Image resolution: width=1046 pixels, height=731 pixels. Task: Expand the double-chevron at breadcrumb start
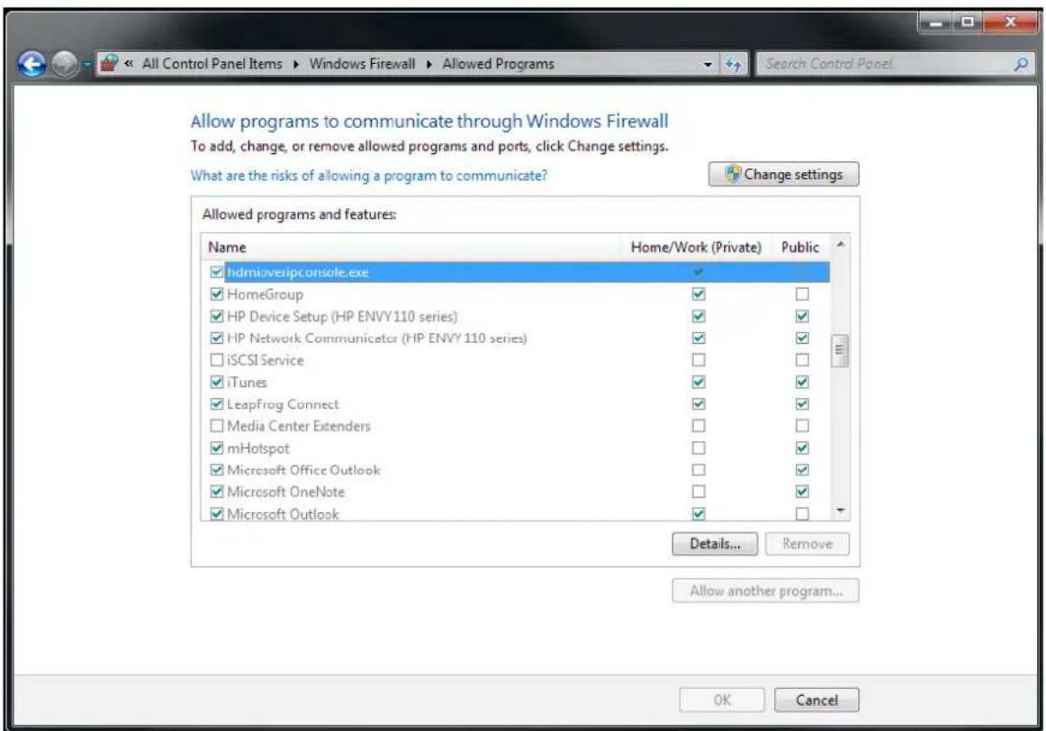pyautogui.click(x=129, y=64)
